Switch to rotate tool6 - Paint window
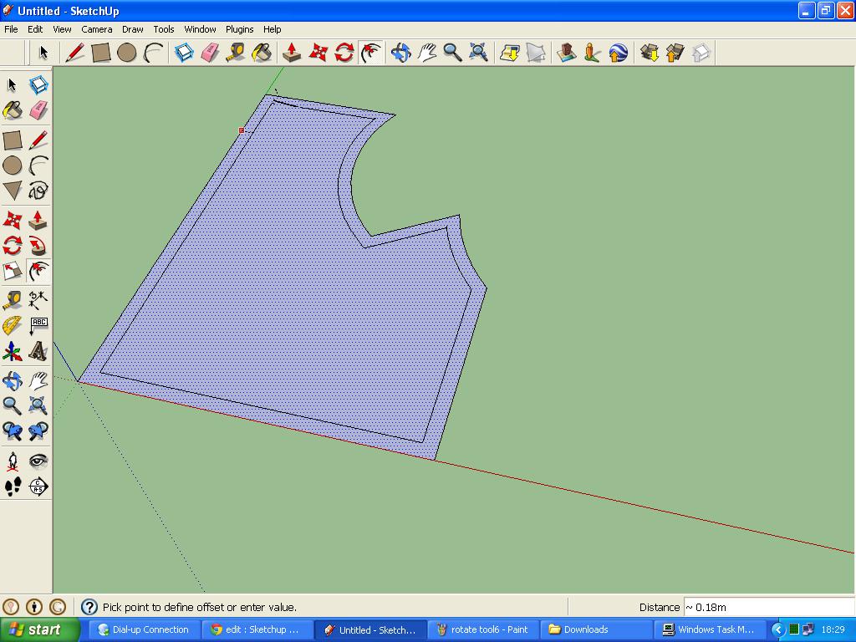856x642 pixels. click(x=482, y=629)
